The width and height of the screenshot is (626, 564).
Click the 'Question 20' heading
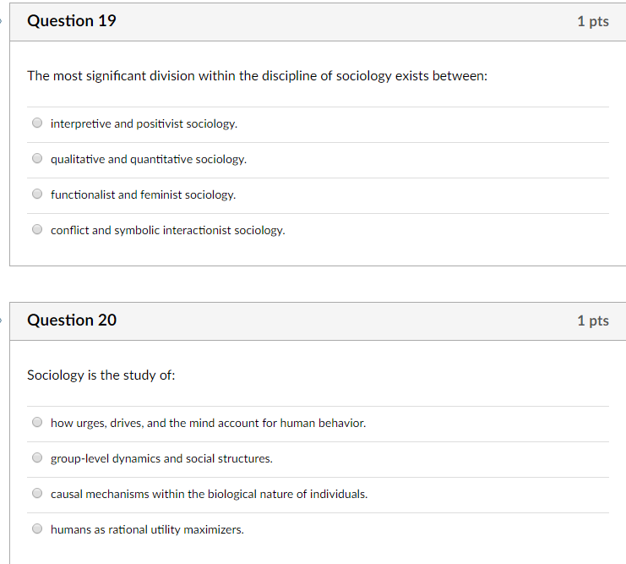[x=72, y=320]
